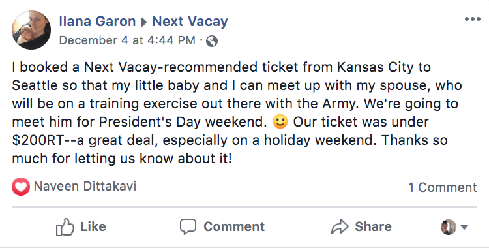Click the small acting-as profile avatar

pyautogui.click(x=449, y=227)
